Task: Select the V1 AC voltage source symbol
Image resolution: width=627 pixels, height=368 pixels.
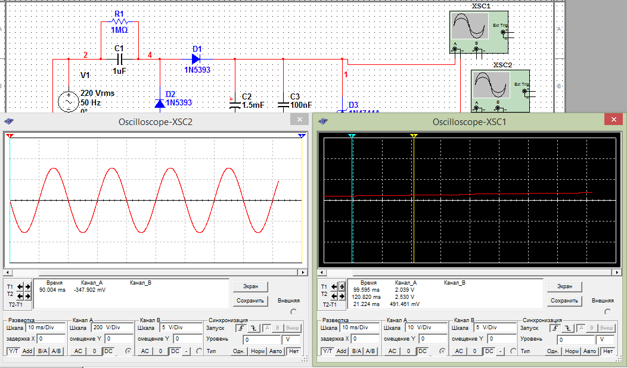Action: pyautogui.click(x=69, y=102)
